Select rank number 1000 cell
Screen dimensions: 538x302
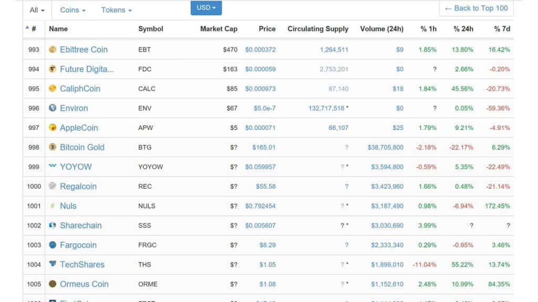coord(34,186)
